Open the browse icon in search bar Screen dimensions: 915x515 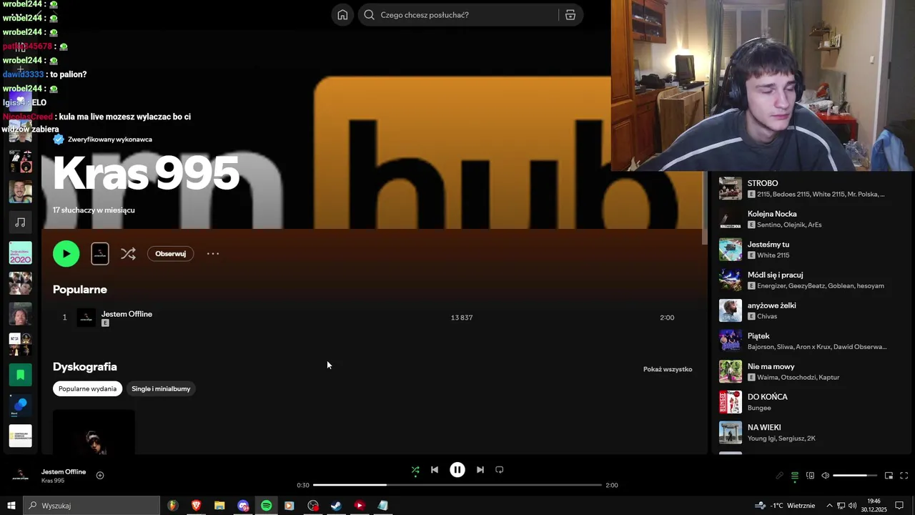[x=570, y=15]
